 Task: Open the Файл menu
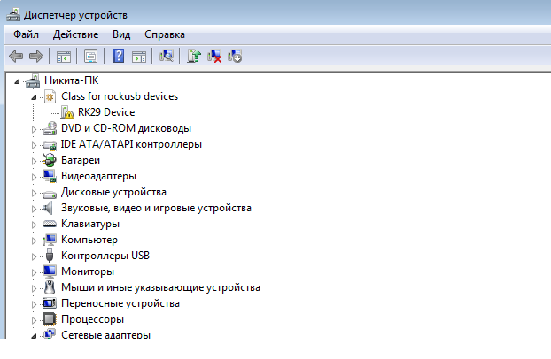[27, 34]
